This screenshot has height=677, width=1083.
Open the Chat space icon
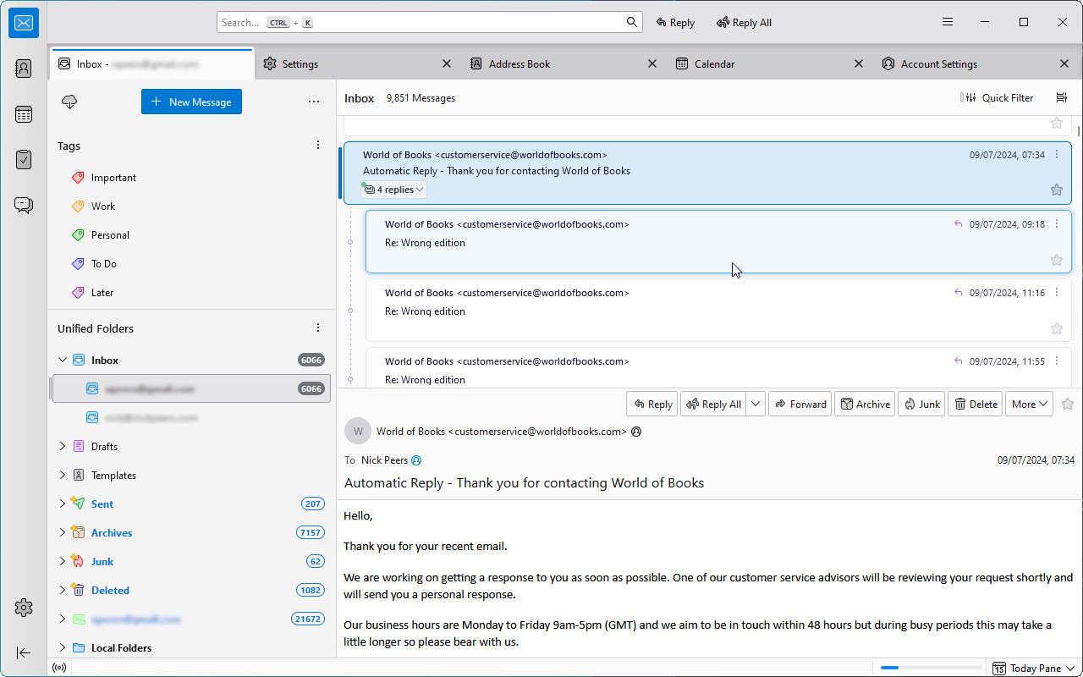click(x=23, y=205)
